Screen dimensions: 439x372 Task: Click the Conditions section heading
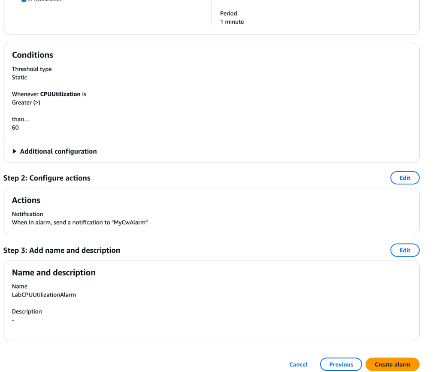[33, 55]
